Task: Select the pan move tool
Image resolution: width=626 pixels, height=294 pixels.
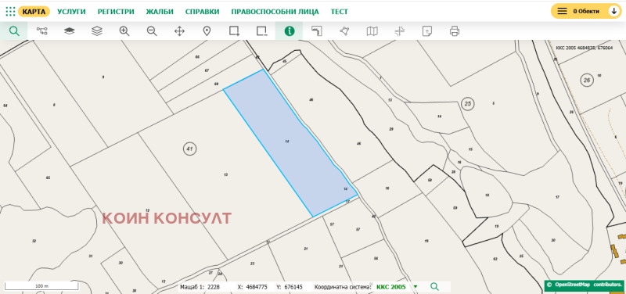Action: (x=180, y=31)
